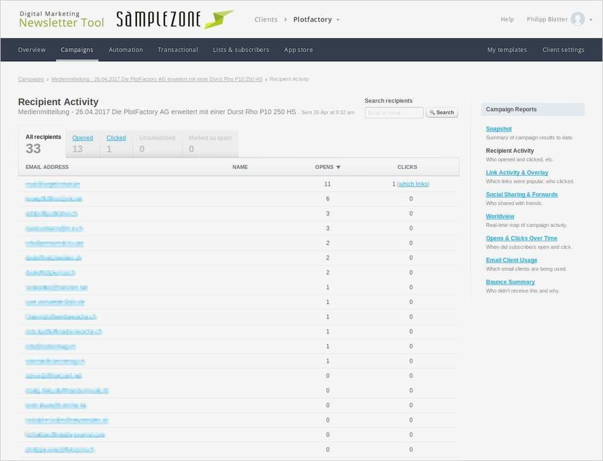Open the Medienmitteilung campaign breadcrumb link
The image size is (603, 461).
click(157, 79)
